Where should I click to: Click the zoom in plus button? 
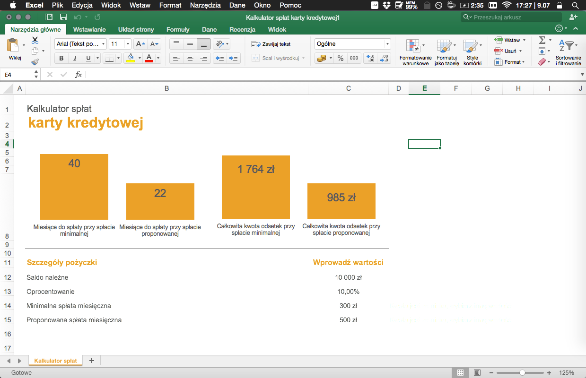(x=550, y=373)
